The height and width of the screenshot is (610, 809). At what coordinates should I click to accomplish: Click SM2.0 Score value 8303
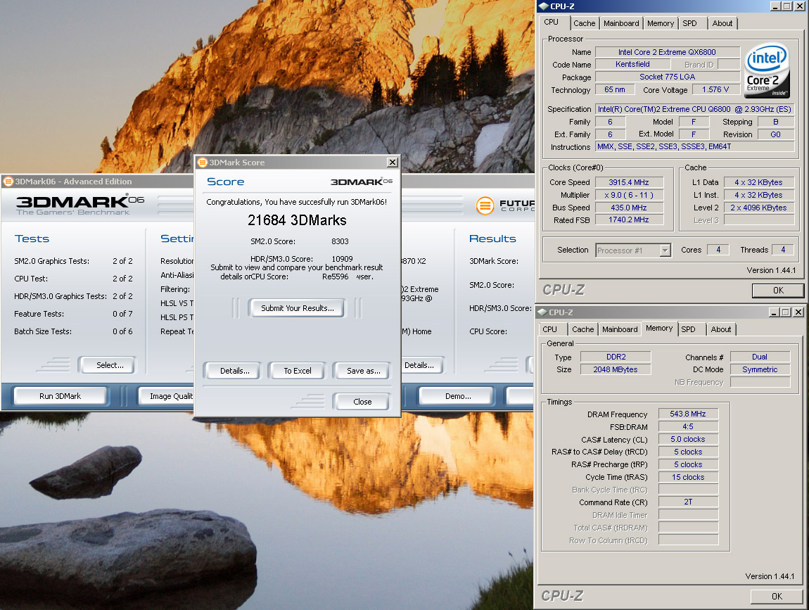tap(340, 241)
